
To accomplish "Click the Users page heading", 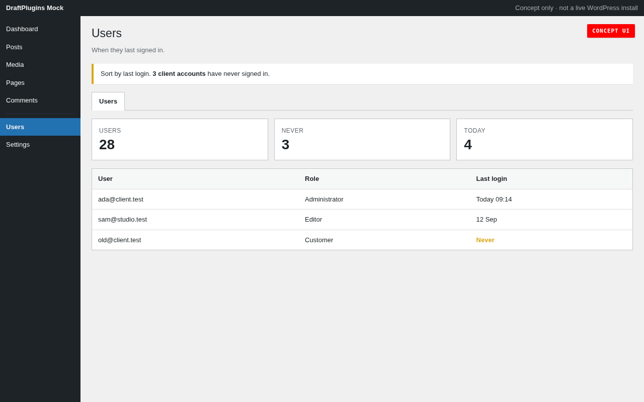I will tap(107, 33).
